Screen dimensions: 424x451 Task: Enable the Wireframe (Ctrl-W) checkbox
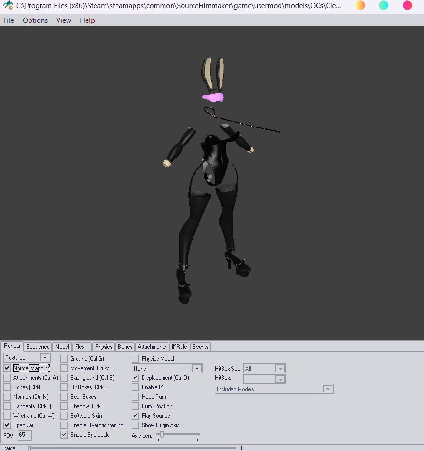[7, 415]
